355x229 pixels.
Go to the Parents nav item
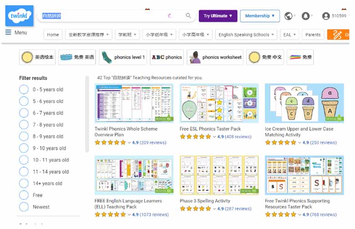point(313,35)
